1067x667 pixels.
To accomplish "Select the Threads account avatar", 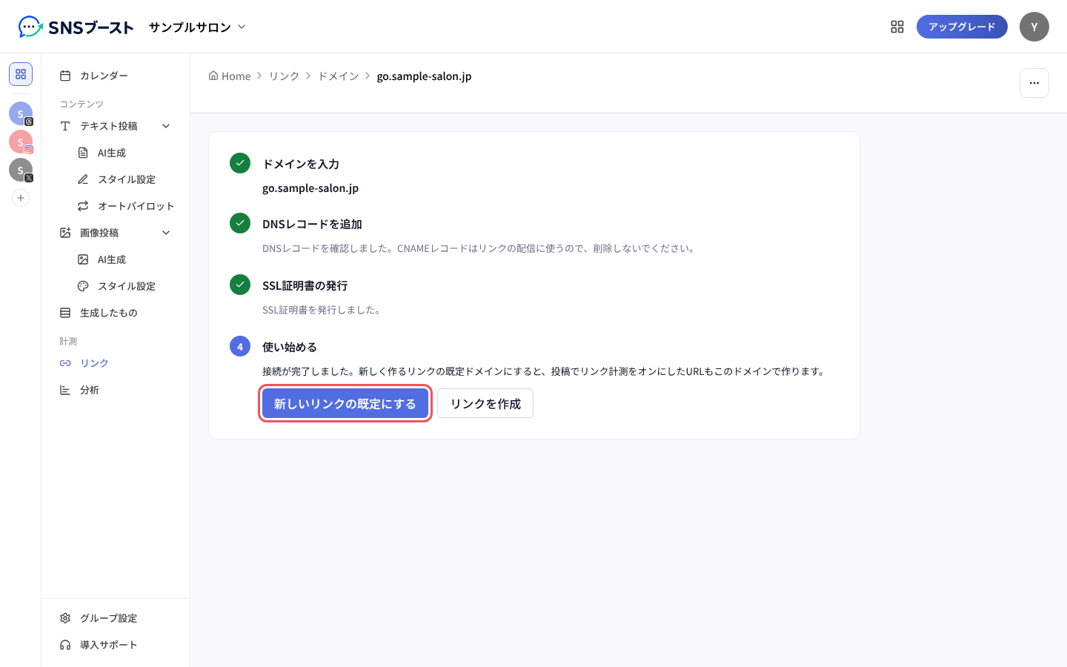I will pos(21,113).
